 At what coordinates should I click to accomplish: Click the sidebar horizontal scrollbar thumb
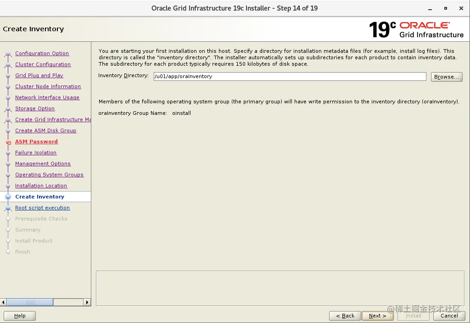click(30, 302)
